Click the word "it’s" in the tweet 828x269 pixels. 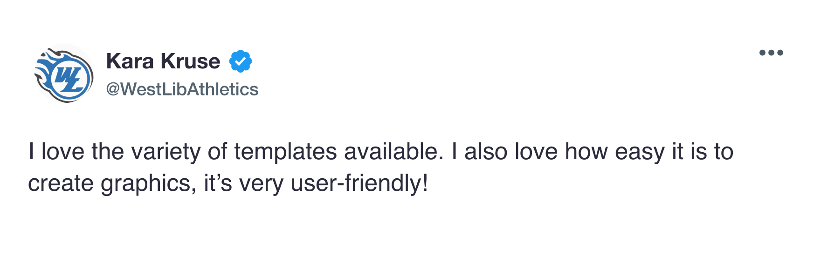(x=218, y=183)
